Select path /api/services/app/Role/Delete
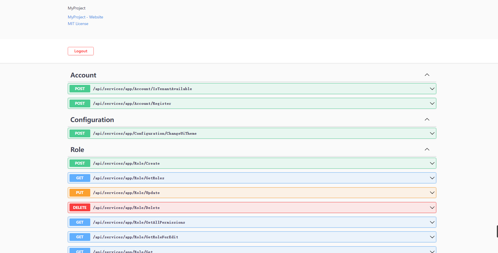Screen dimensions: 498x253 [126, 208]
